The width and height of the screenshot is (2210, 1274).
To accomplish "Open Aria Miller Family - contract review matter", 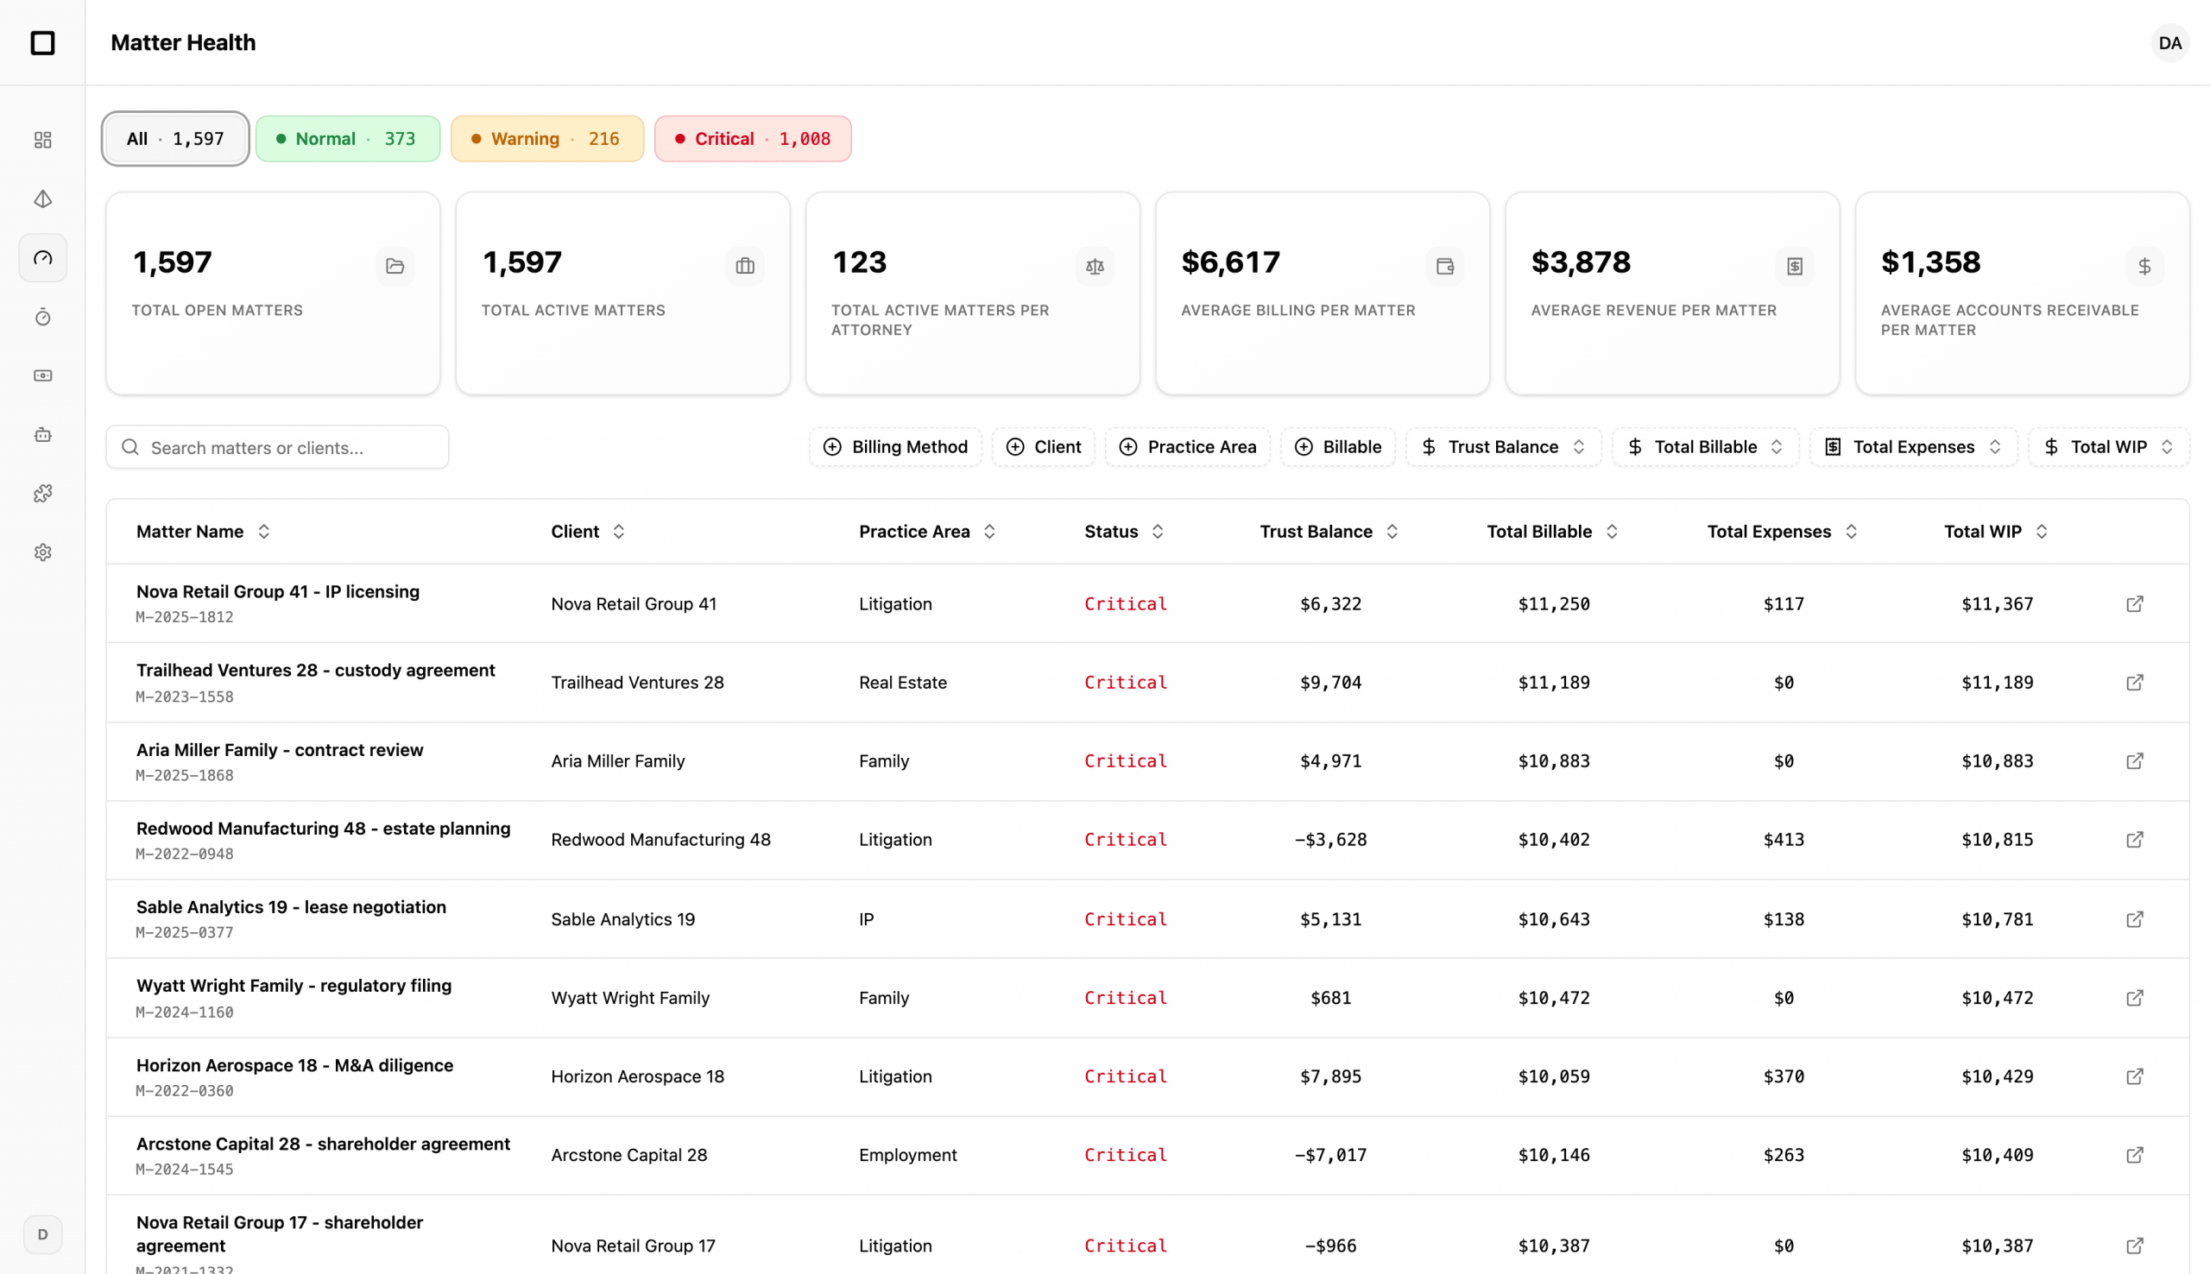I will [x=279, y=750].
